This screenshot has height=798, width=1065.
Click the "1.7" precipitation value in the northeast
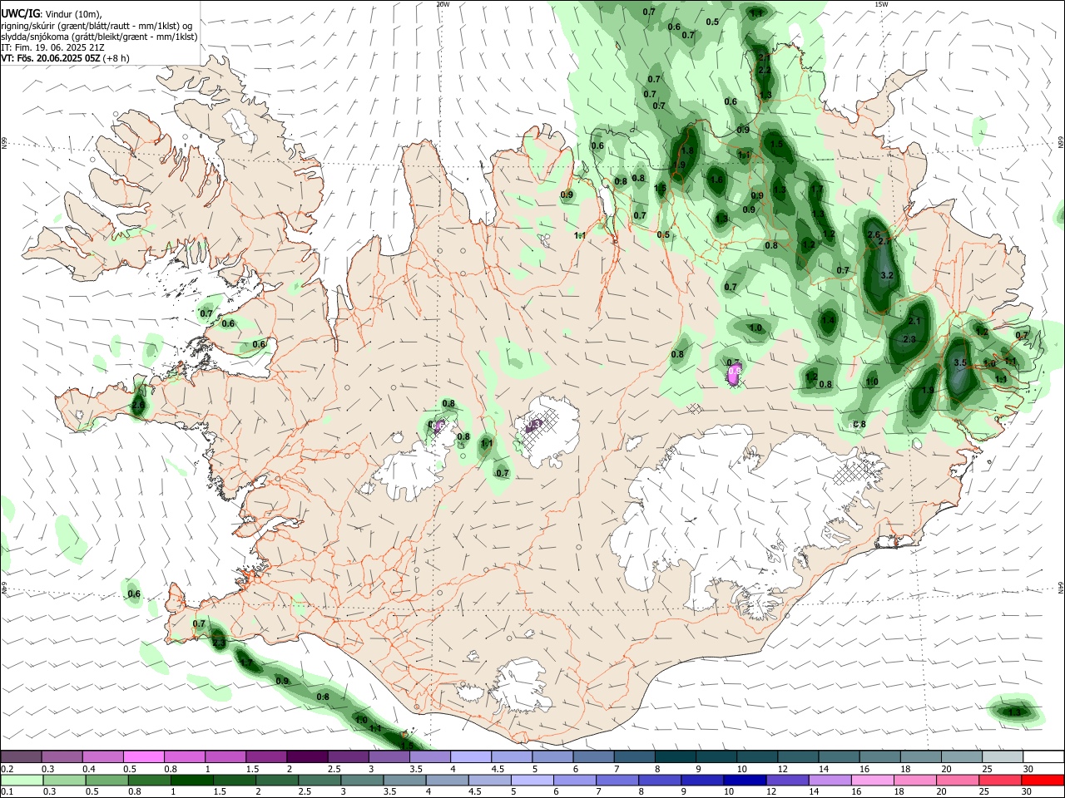click(x=816, y=190)
